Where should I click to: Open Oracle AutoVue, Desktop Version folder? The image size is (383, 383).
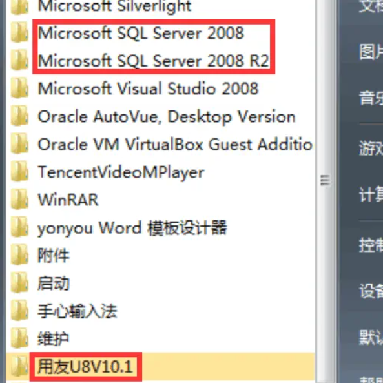coord(167,117)
